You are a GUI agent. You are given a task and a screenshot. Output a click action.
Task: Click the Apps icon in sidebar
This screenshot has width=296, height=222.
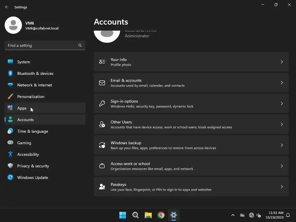pyautogui.click(x=10, y=108)
